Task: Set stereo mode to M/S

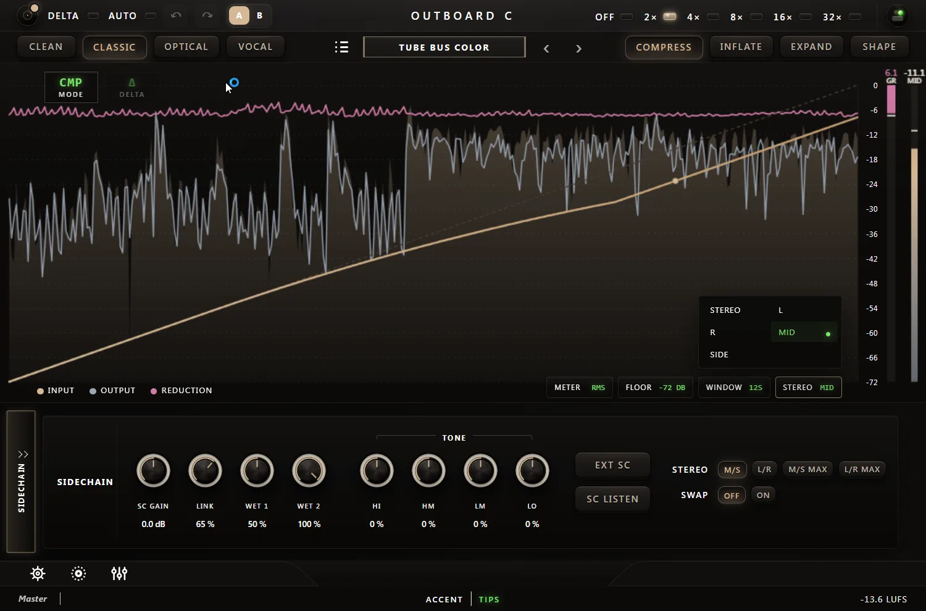Action: click(x=732, y=470)
